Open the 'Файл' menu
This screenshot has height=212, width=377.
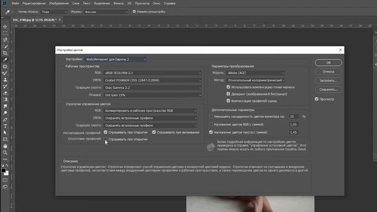pos(15,4)
